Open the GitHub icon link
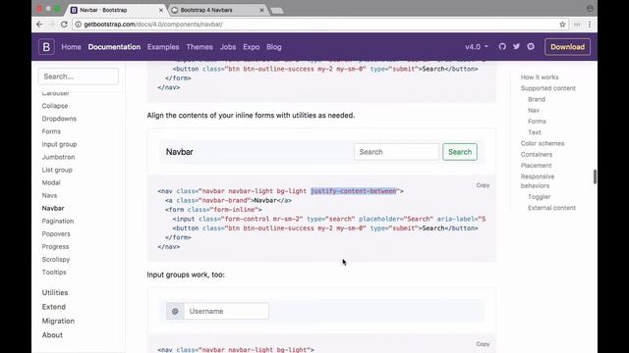 (x=502, y=46)
